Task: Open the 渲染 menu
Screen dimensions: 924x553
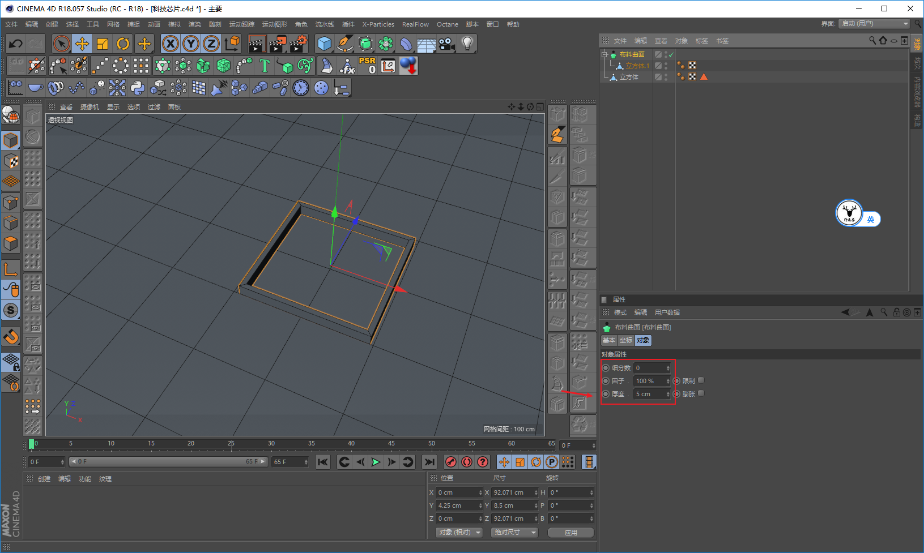Action: click(x=195, y=24)
